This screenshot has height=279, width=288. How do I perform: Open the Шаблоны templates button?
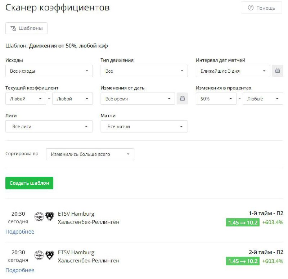tap(27, 28)
